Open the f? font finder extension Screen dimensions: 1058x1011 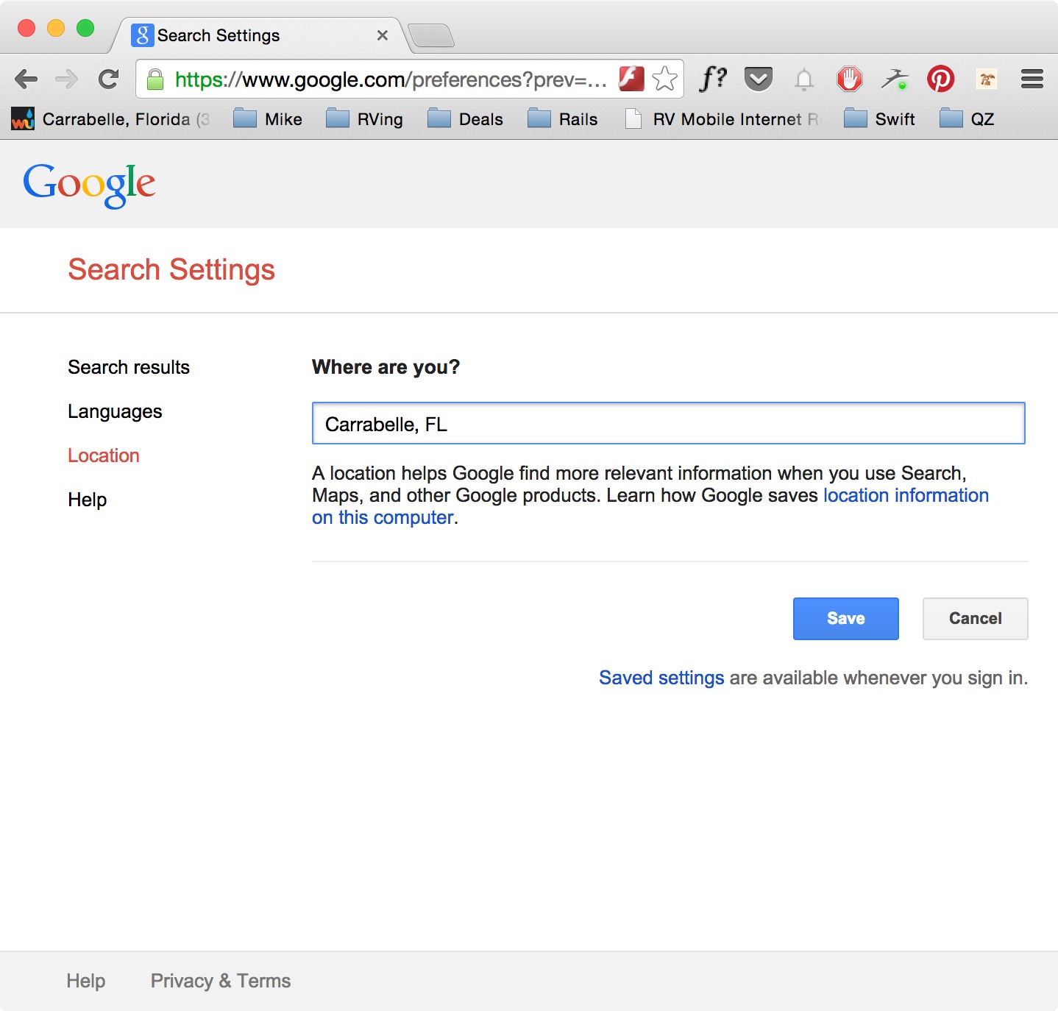pyautogui.click(x=712, y=78)
